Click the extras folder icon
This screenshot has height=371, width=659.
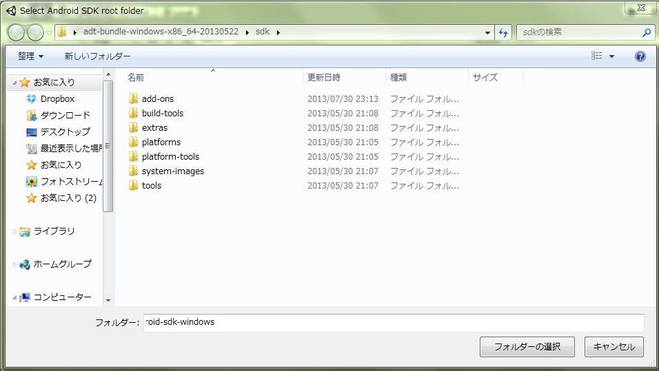point(133,127)
